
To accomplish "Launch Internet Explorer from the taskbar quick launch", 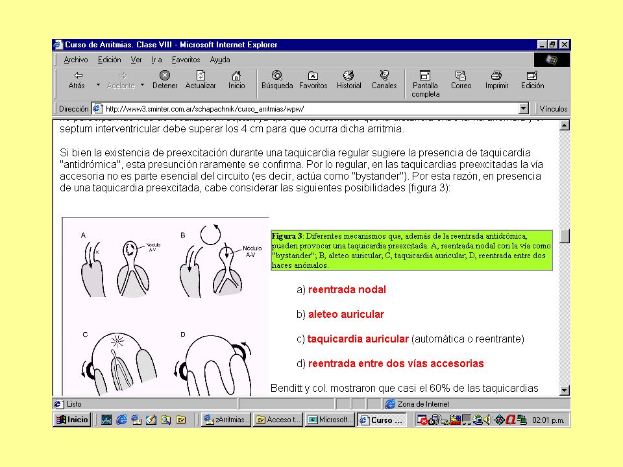I will click(x=121, y=420).
